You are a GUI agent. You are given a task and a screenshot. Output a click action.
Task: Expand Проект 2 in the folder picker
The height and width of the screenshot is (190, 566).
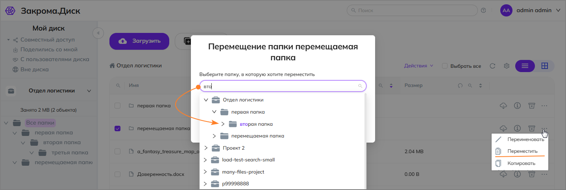pyautogui.click(x=205, y=148)
